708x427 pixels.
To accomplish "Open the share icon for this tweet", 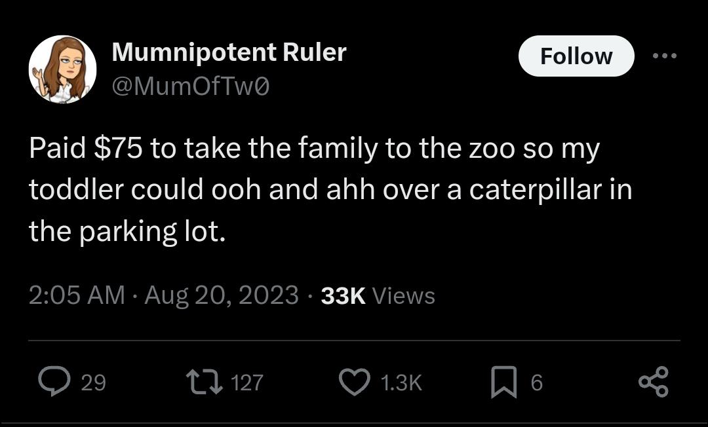I will 654,382.
